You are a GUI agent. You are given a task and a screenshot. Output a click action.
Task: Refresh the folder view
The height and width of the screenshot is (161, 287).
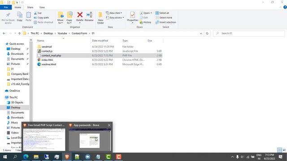[207, 34]
